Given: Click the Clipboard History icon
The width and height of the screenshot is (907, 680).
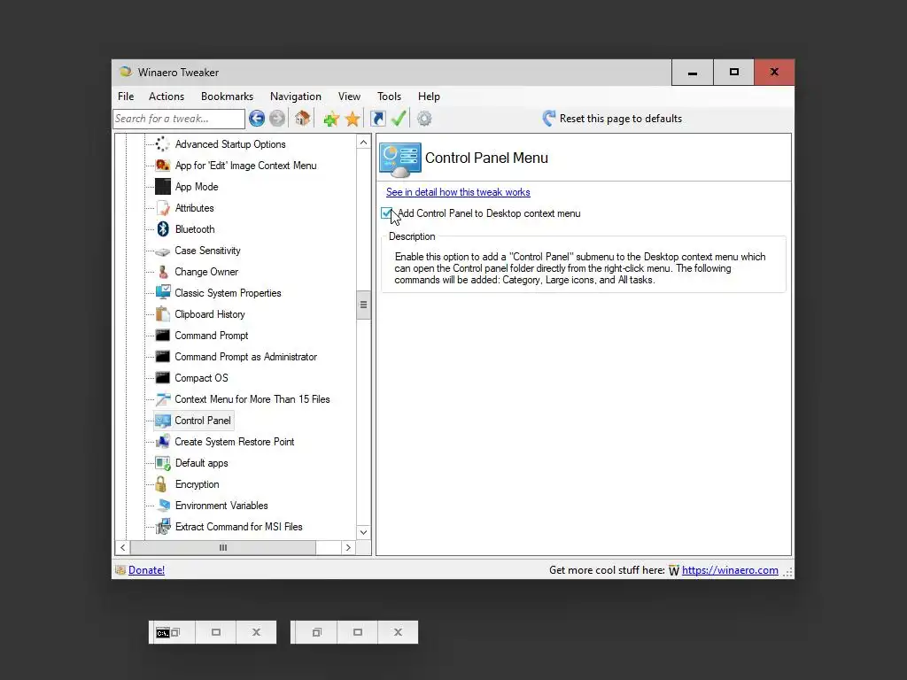Looking at the screenshot, I should (163, 314).
